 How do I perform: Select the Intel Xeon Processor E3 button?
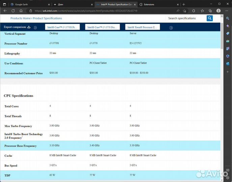142,27
